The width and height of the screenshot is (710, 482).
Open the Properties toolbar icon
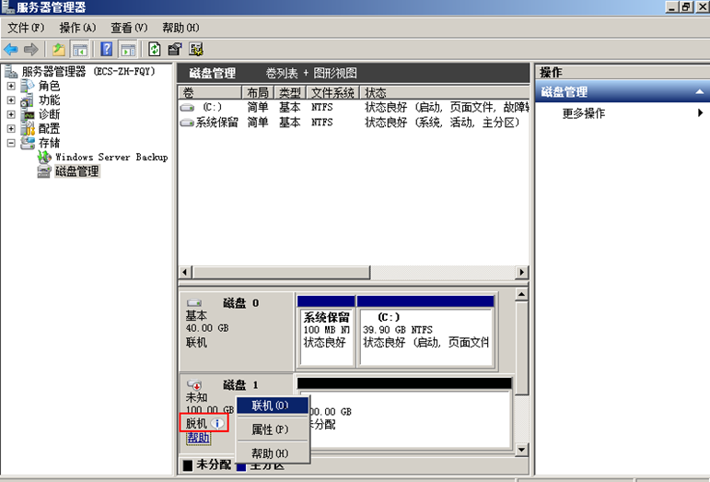(x=175, y=49)
